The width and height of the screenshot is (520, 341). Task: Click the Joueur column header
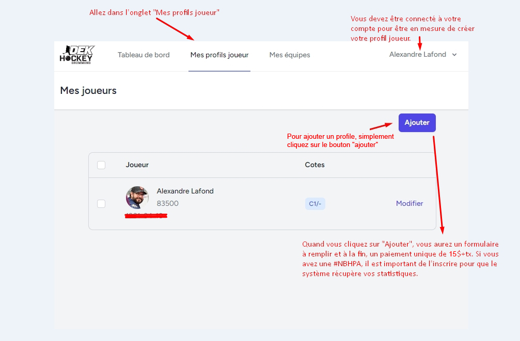point(137,165)
